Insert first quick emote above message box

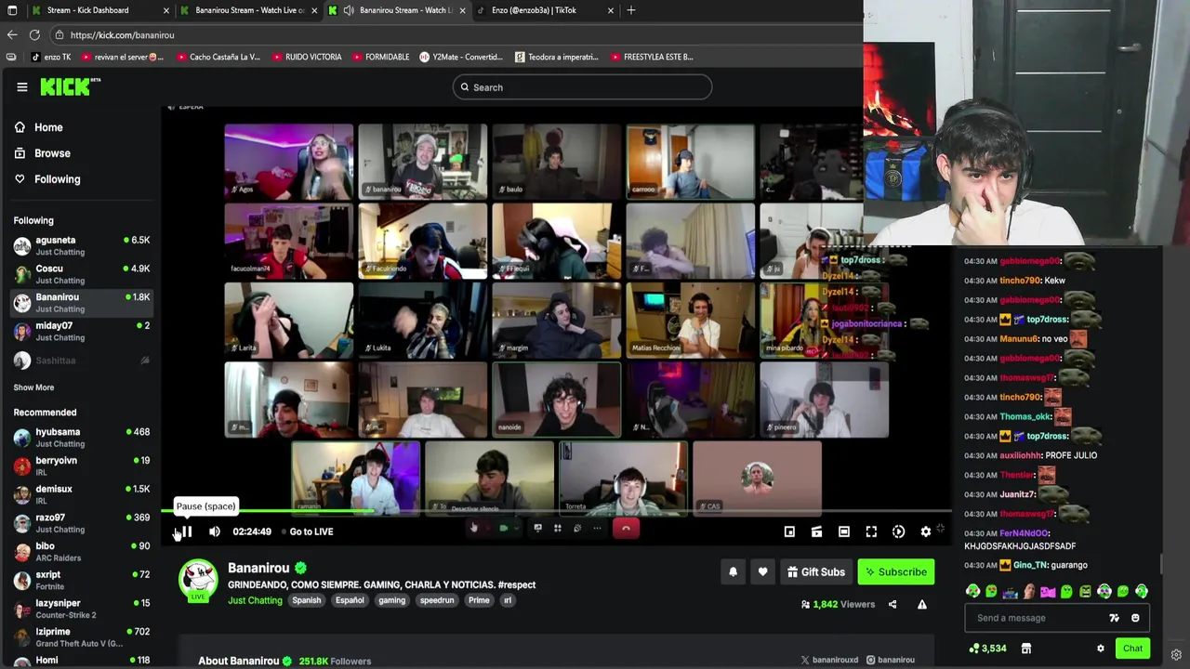pos(972,592)
